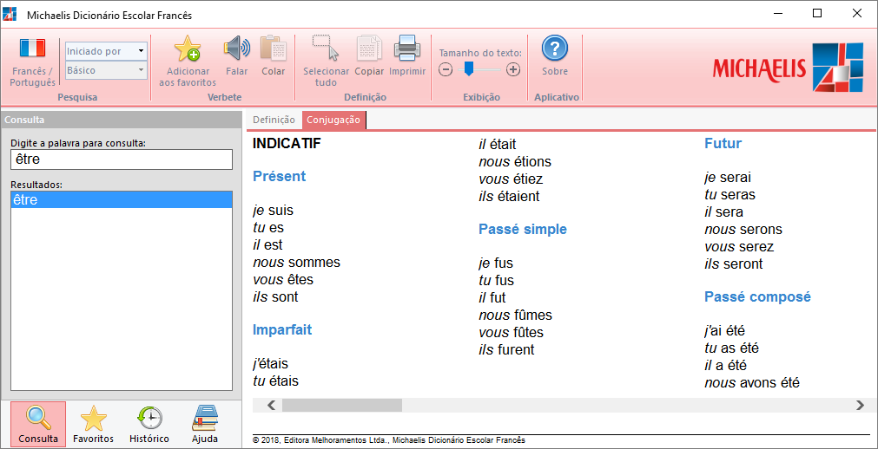Click the Passé composé heading
The image size is (878, 449).
click(757, 296)
